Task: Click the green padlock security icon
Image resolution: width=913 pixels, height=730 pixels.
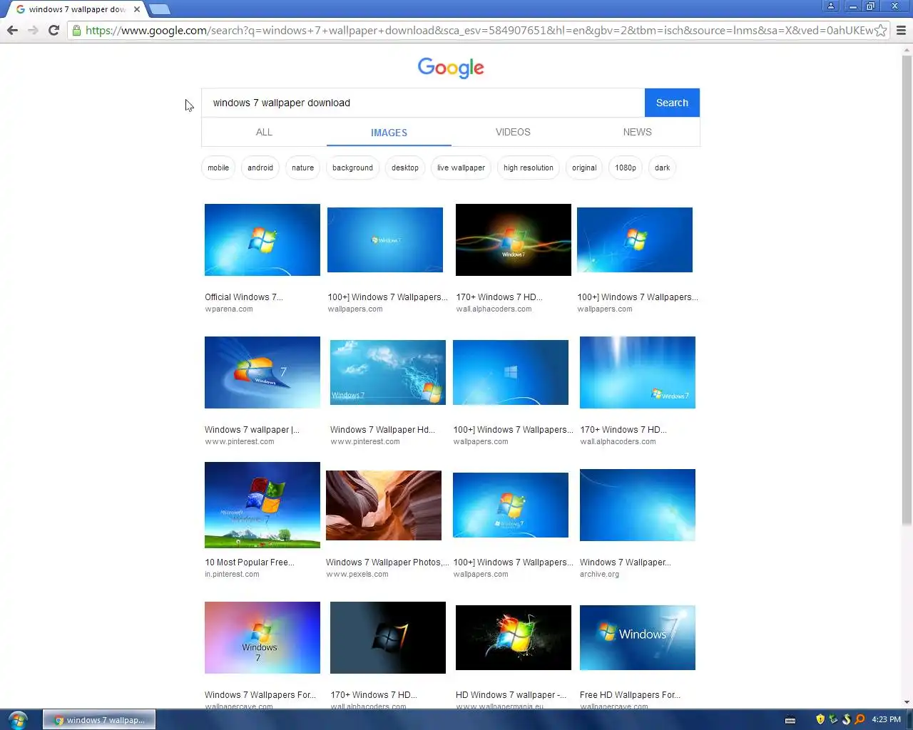Action: [76, 30]
